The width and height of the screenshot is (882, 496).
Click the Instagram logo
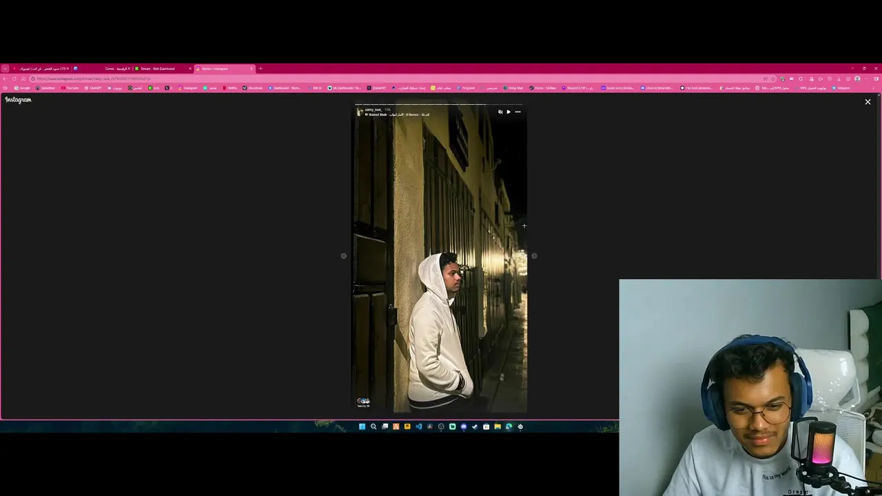(18, 100)
